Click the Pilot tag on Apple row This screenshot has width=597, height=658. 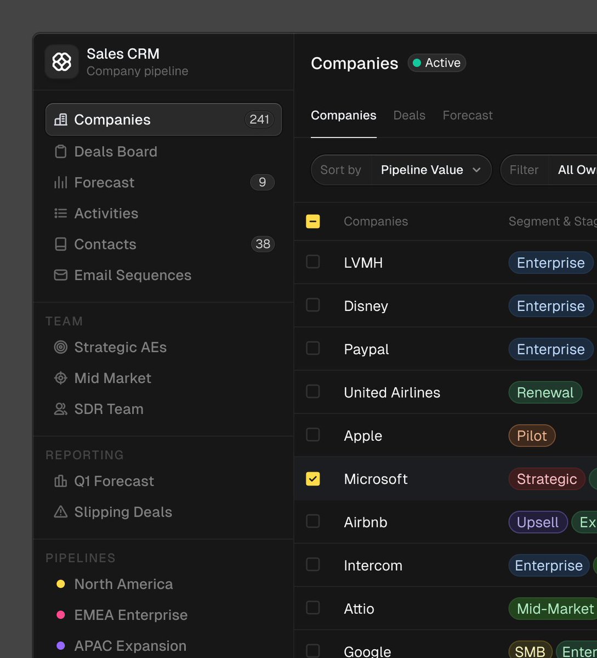pyautogui.click(x=532, y=435)
